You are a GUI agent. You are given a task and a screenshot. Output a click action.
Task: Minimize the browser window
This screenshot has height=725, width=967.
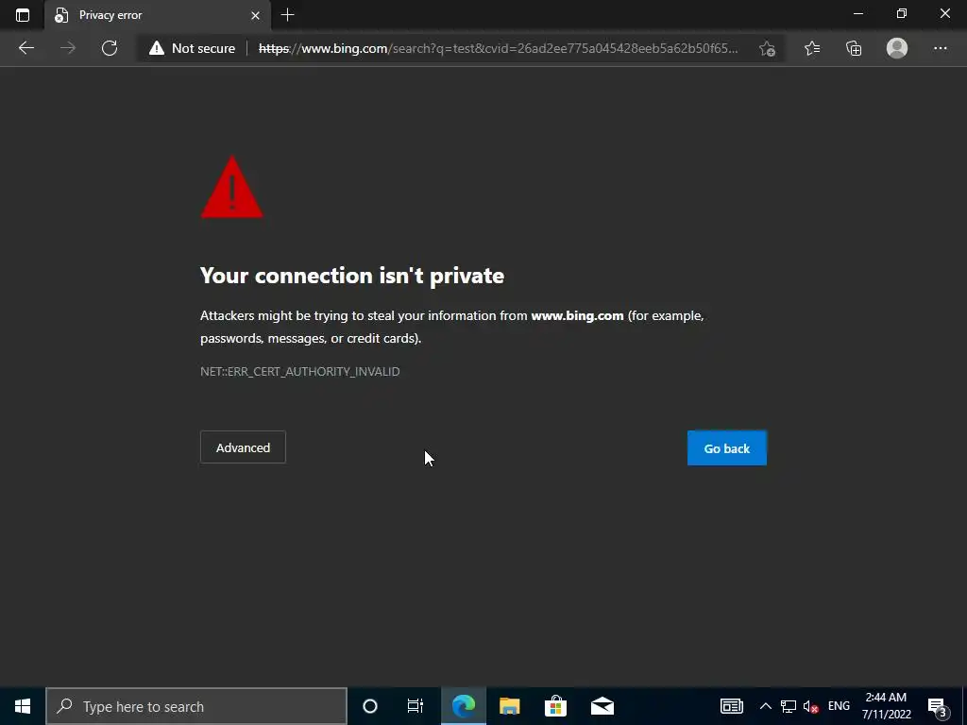(857, 13)
